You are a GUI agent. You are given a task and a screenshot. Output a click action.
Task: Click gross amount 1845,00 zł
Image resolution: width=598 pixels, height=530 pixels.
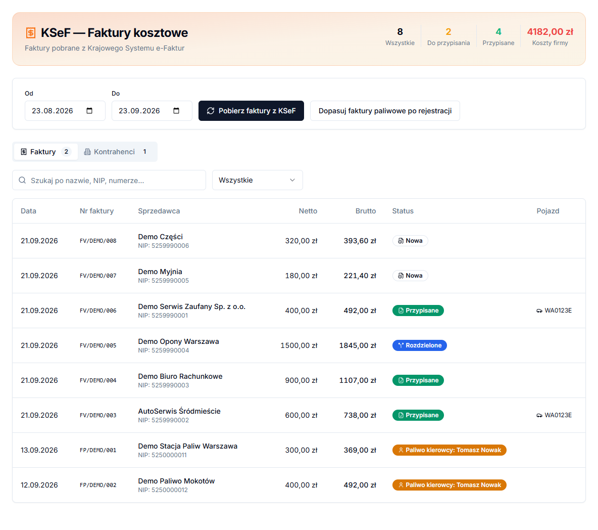pyautogui.click(x=358, y=345)
